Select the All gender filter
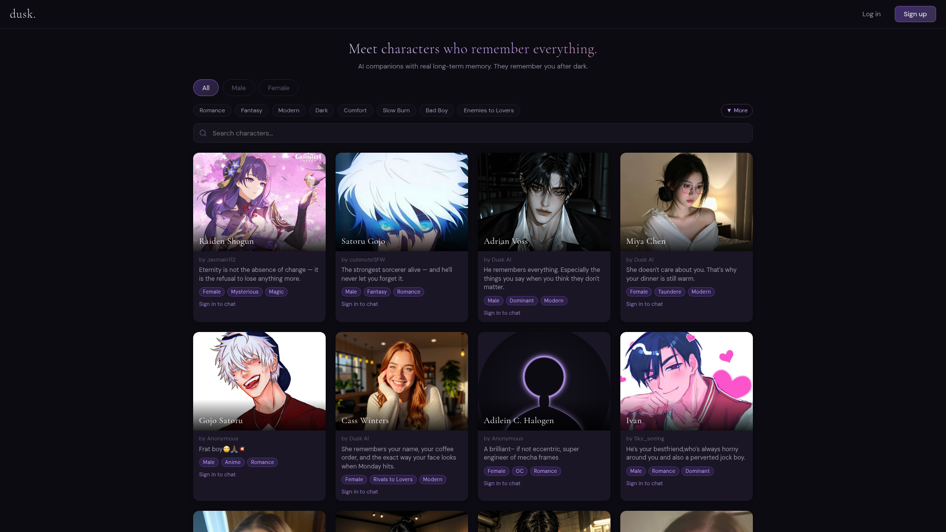Image resolution: width=946 pixels, height=532 pixels. (206, 88)
